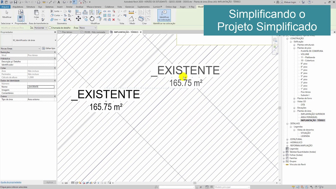The height and width of the screenshot is (189, 336).
Task: Select the Offset tool icon
Action: (85, 12)
